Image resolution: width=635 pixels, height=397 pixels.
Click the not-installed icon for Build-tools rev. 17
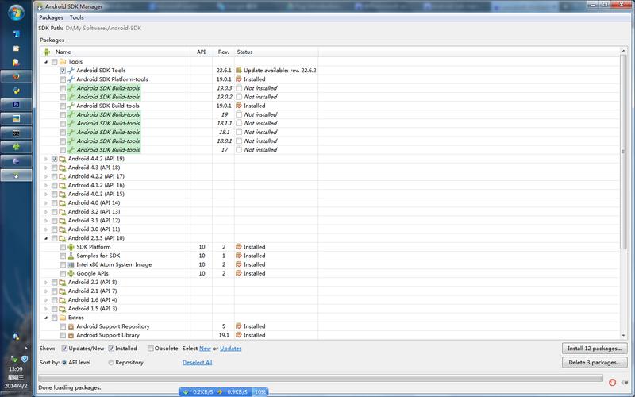239,150
